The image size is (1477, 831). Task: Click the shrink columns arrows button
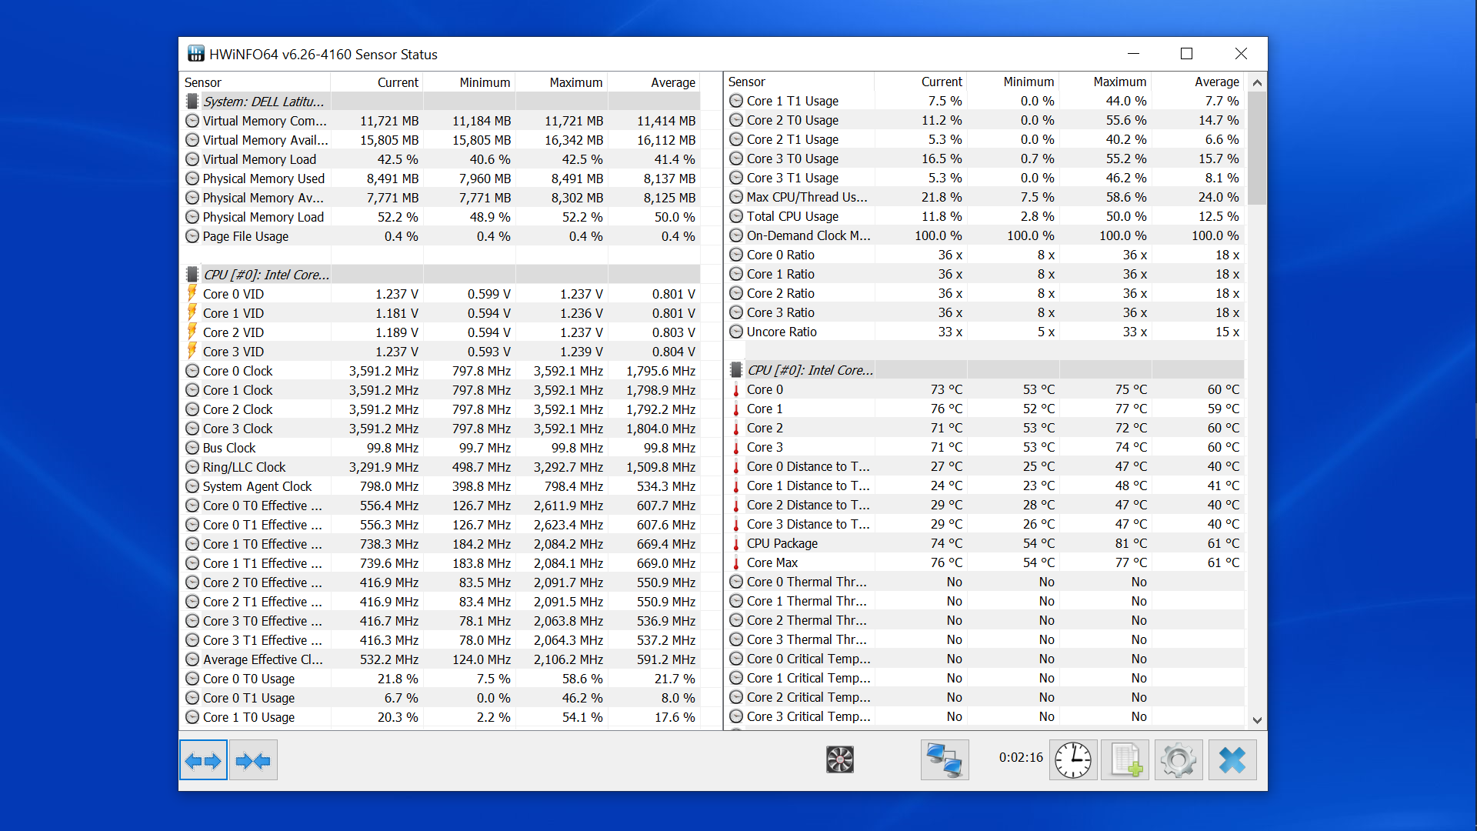(x=253, y=760)
